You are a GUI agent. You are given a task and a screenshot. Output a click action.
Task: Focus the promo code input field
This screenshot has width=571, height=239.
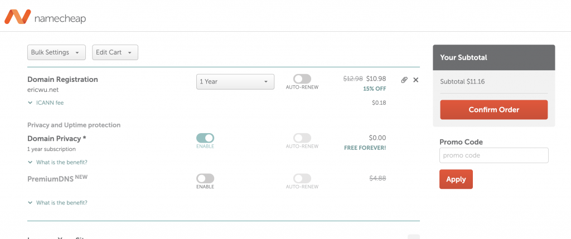[x=494, y=155]
